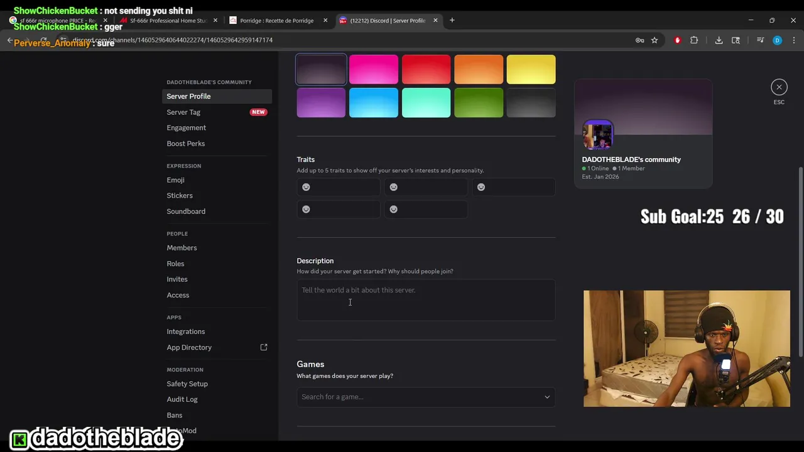Open the Server Tag settings page
The image size is (804, 452).
click(217, 112)
